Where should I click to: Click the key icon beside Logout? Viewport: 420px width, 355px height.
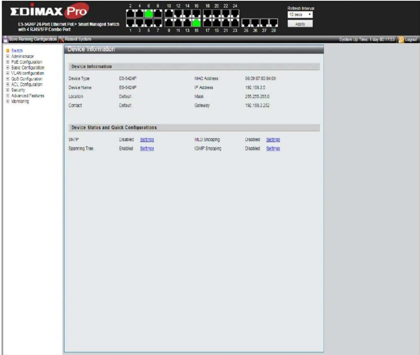401,40
